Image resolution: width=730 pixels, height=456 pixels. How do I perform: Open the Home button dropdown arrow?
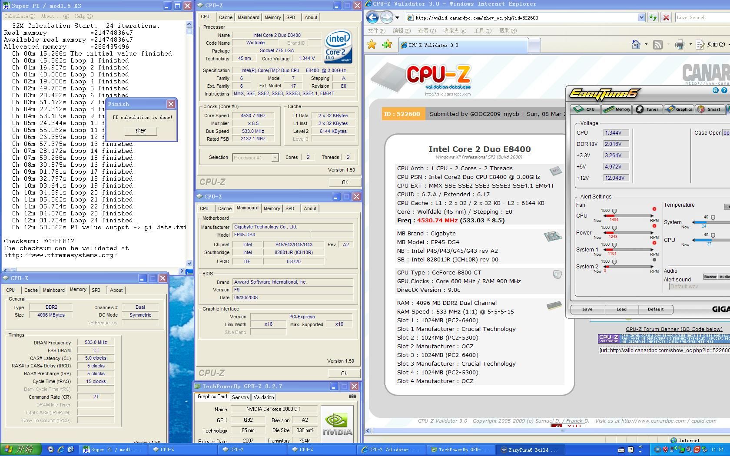pyautogui.click(x=646, y=44)
